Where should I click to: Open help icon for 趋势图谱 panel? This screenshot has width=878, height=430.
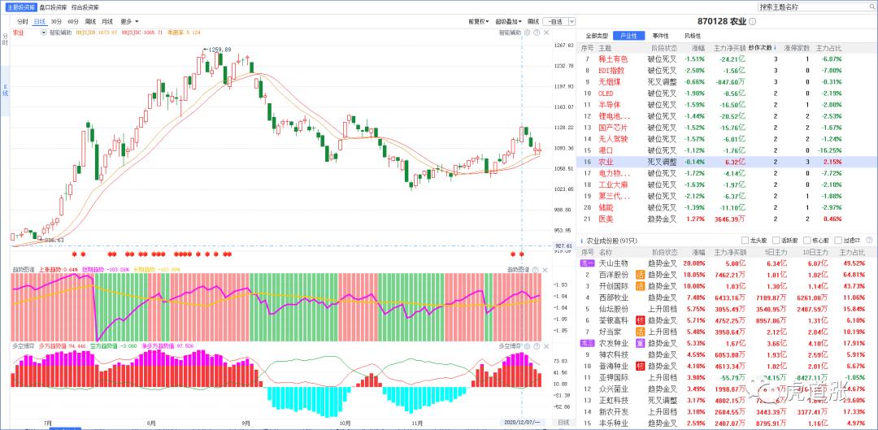coord(537,269)
